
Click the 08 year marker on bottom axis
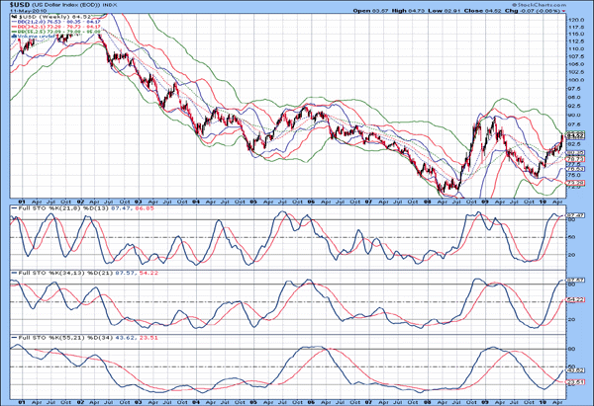pos(425,400)
